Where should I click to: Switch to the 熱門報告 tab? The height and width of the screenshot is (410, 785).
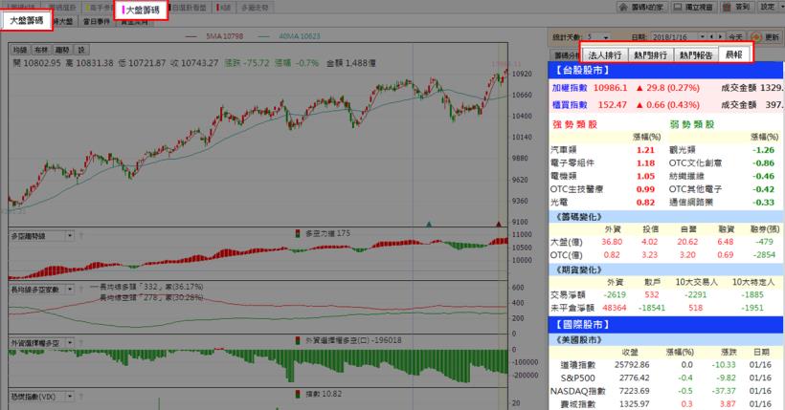695,55
